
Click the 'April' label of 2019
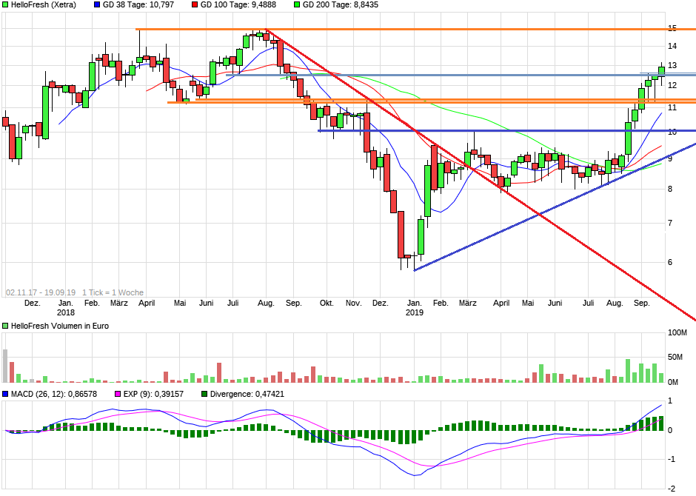[501, 304]
